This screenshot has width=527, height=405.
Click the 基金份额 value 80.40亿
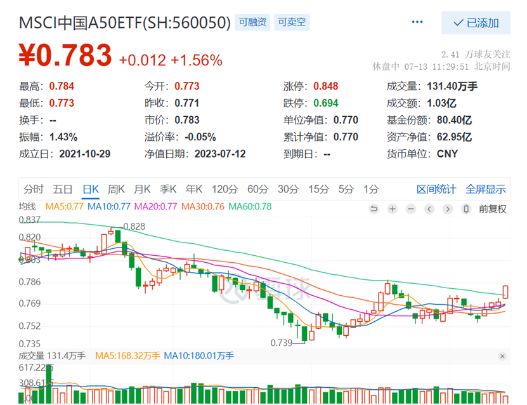pos(455,120)
